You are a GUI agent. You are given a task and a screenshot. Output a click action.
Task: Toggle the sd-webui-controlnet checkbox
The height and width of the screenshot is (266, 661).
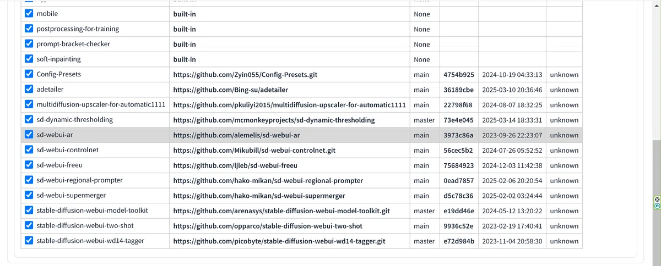29,150
